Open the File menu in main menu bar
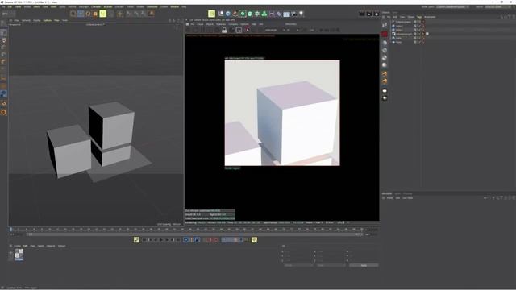The height and width of the screenshot is (290, 516). point(3,7)
